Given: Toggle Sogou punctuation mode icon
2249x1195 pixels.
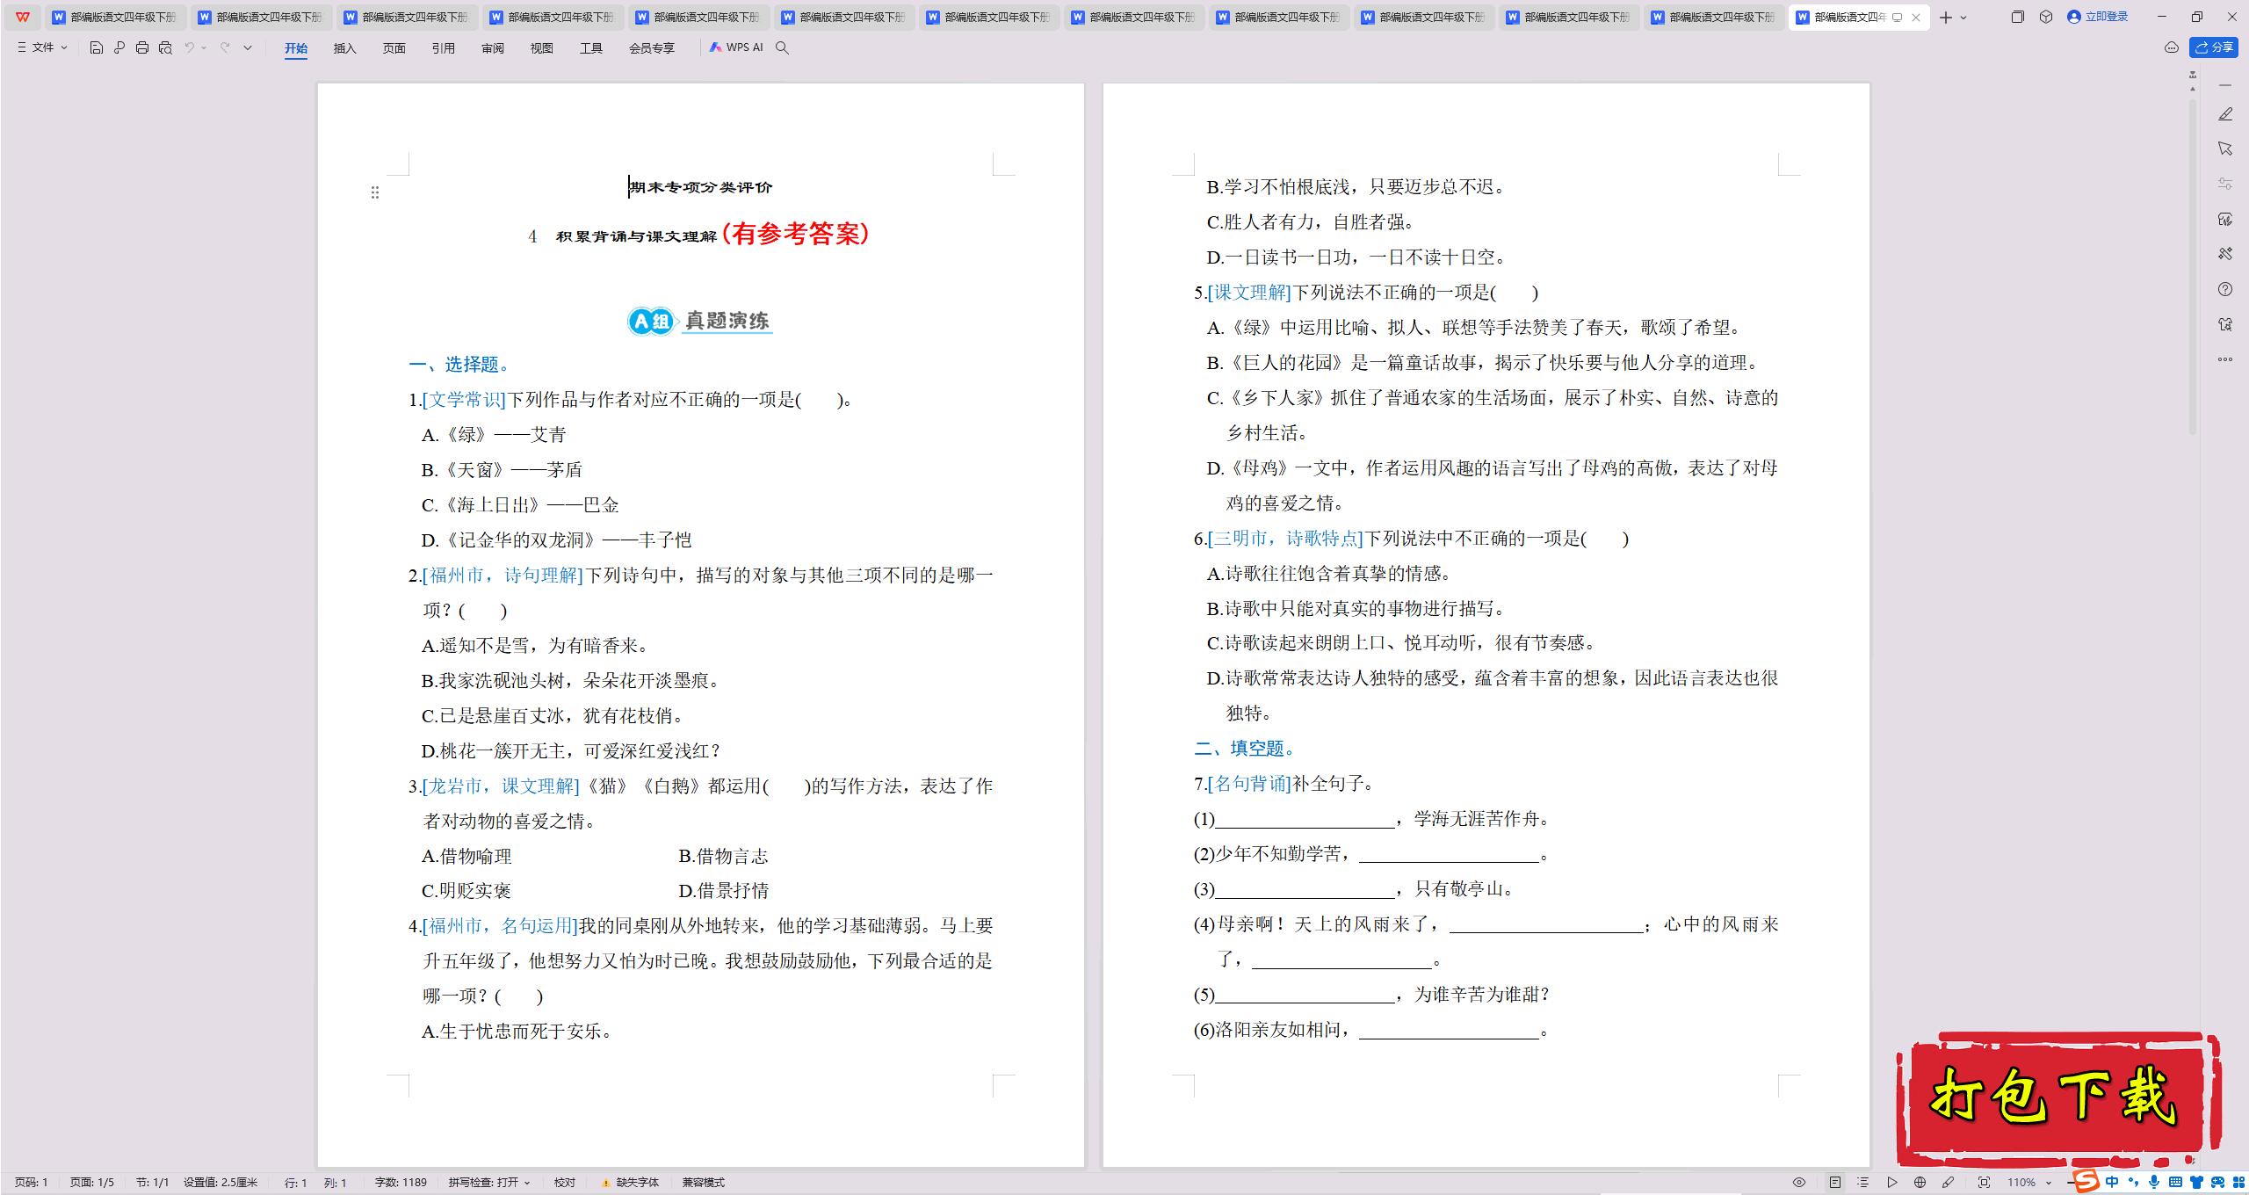Looking at the screenshot, I should pos(2133,1183).
